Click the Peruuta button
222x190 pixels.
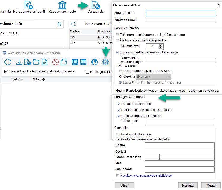coord(188,185)
